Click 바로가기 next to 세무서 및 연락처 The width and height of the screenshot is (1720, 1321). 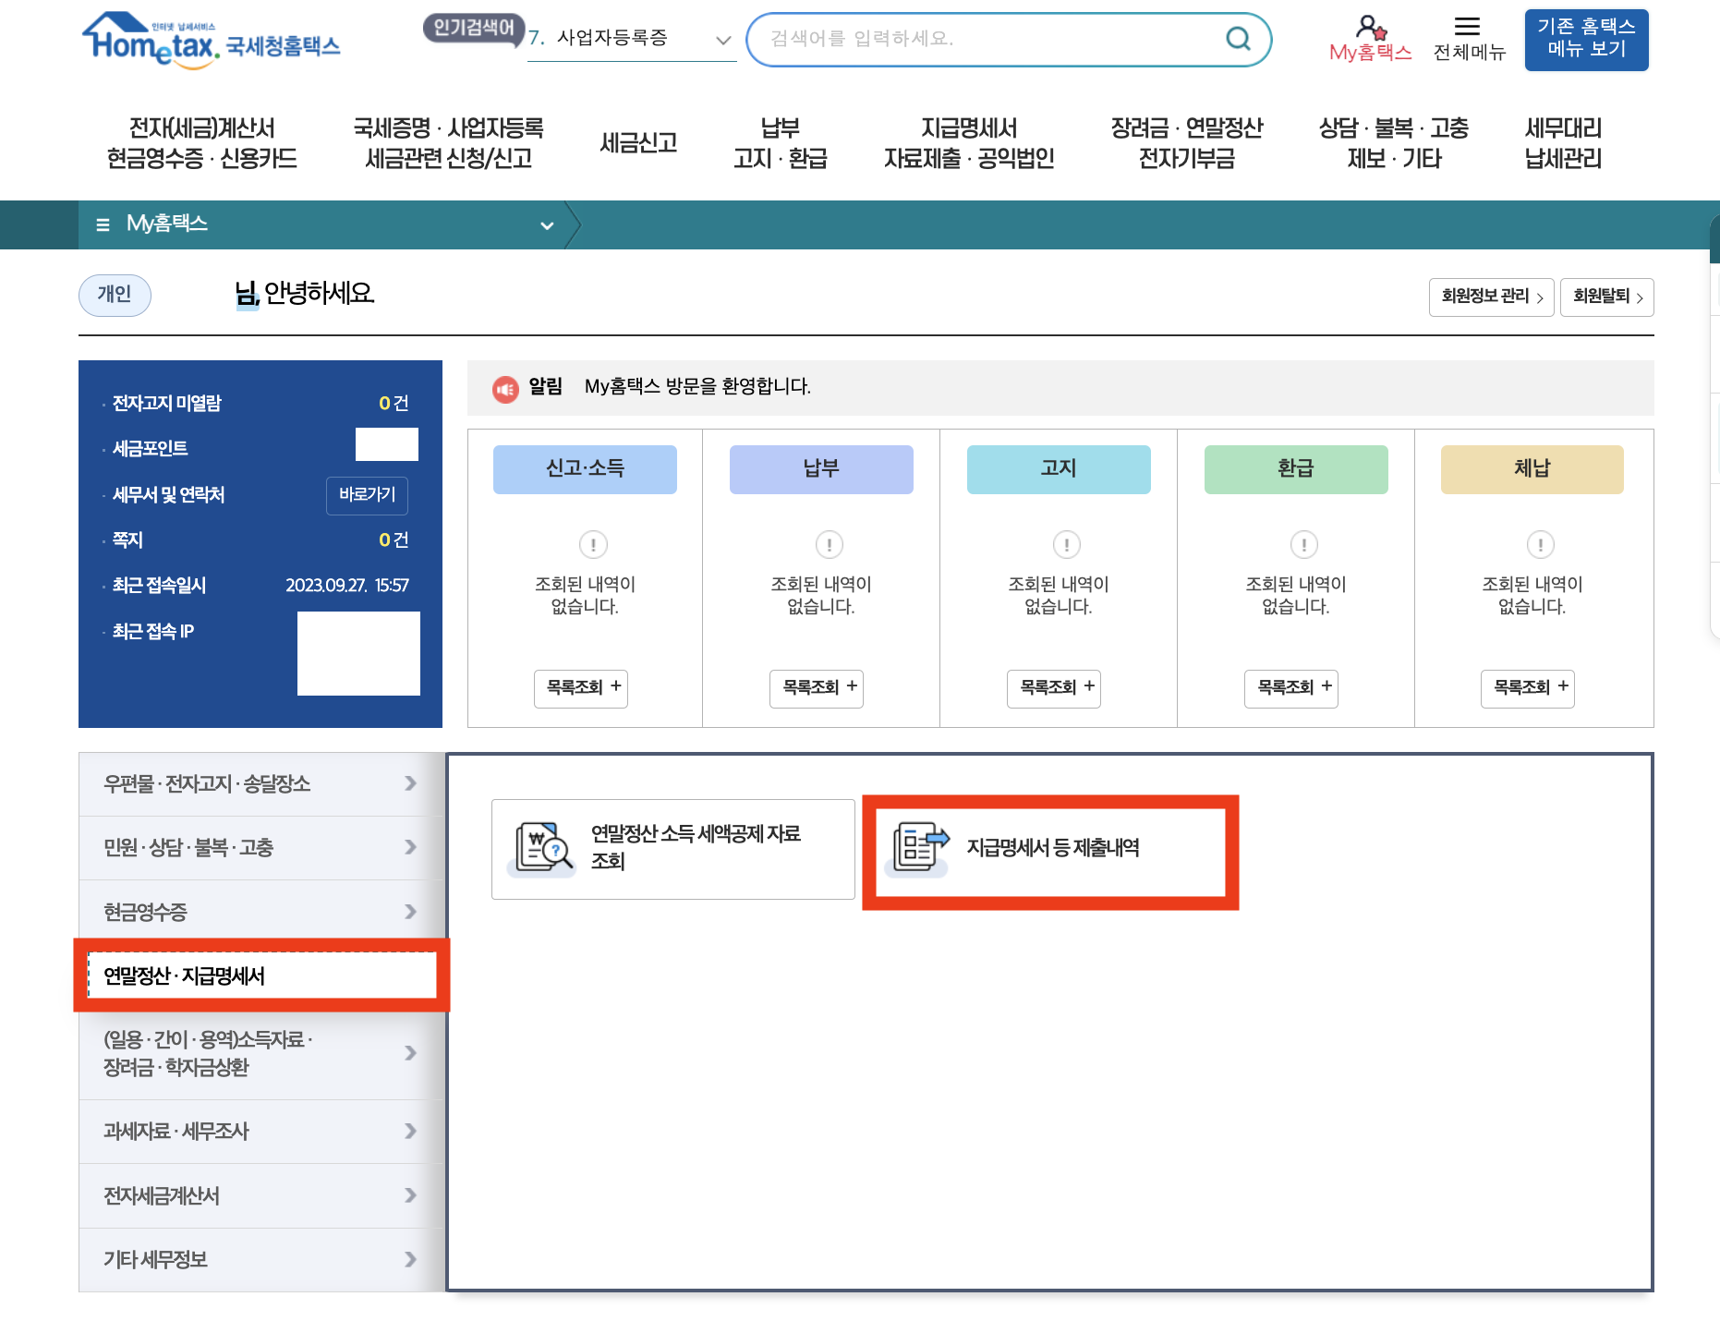(367, 495)
